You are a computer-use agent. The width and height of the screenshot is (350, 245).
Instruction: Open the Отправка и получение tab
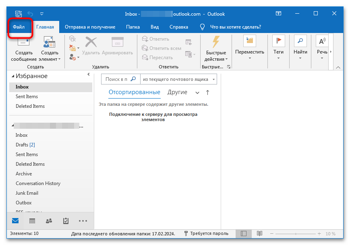pos(90,27)
